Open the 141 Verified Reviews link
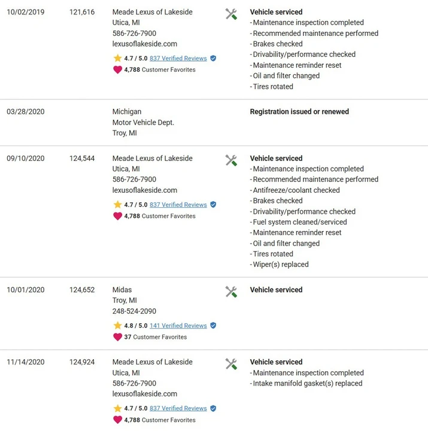 pyautogui.click(x=178, y=326)
